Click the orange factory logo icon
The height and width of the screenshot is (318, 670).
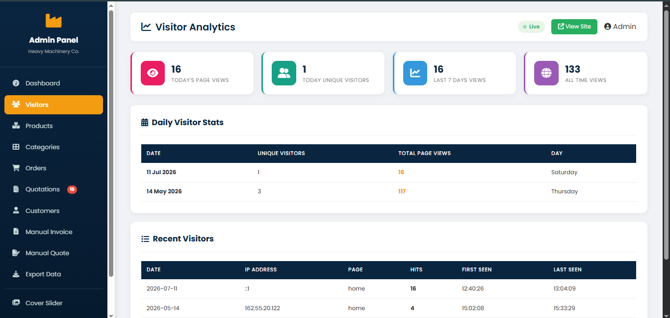[53, 21]
